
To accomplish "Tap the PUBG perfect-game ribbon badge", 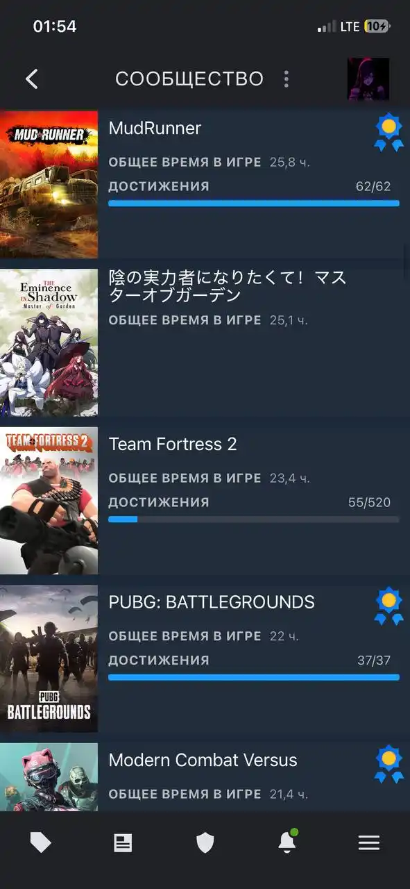I will click(388, 607).
